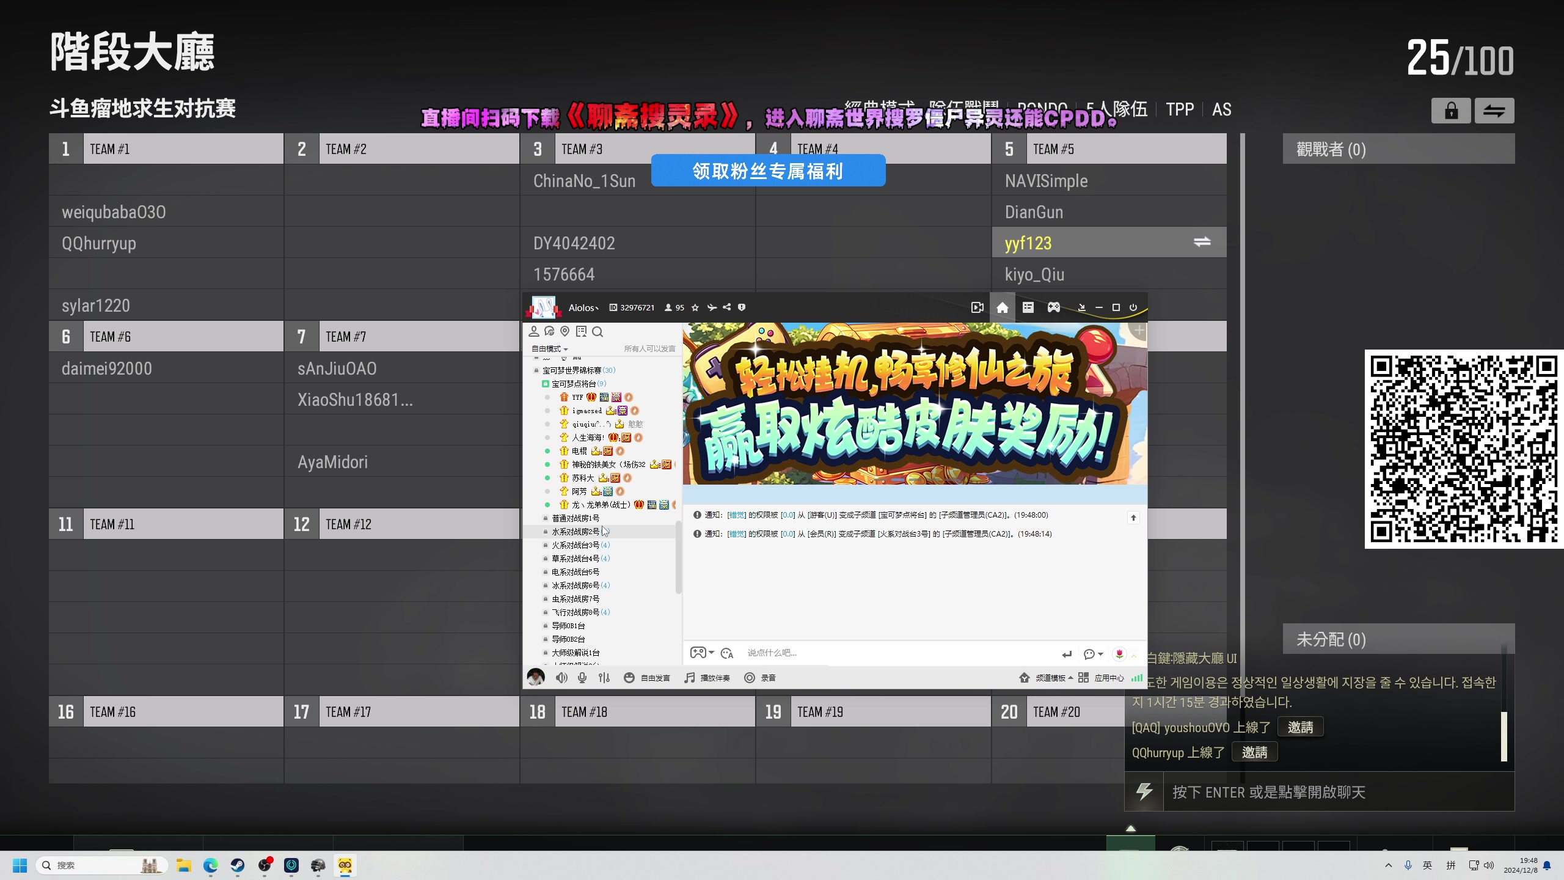Open the Aiolos channel name dropdown
This screenshot has width=1564, height=880.
[x=583, y=308]
